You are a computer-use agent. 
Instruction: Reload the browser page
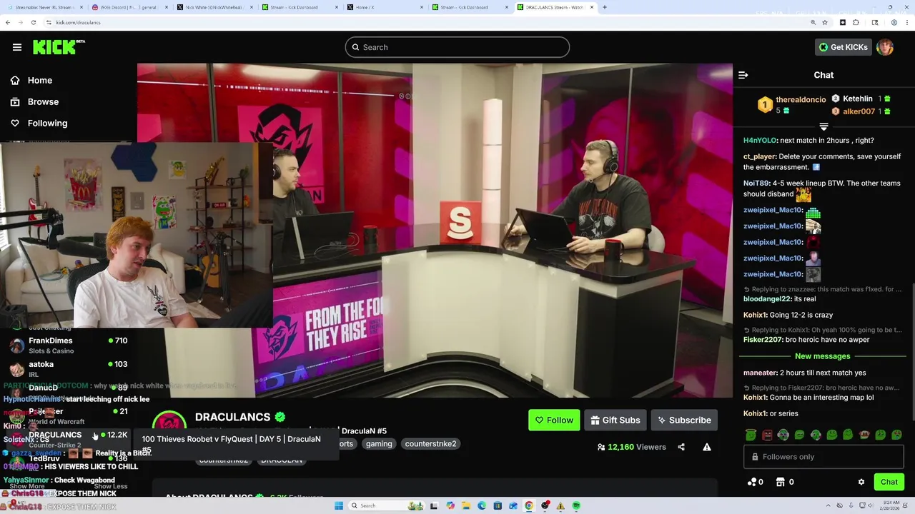point(33,22)
